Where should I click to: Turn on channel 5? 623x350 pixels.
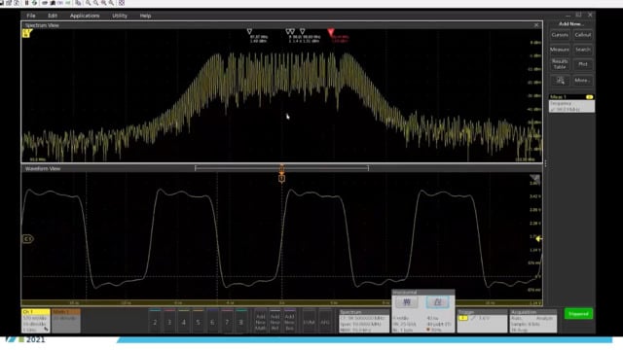(198, 322)
